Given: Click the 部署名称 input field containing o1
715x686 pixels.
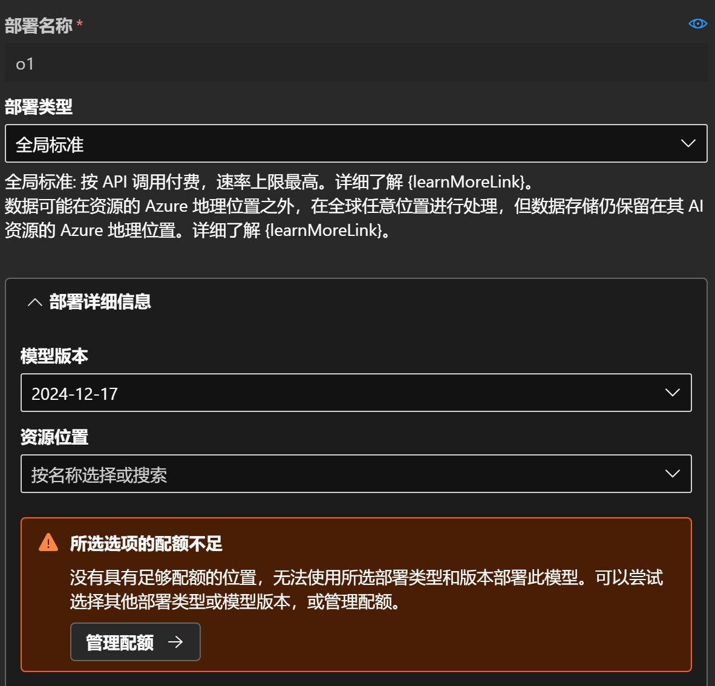Looking at the screenshot, I should click(356, 63).
